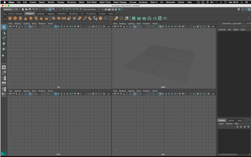The image size is (251, 157).
Task: Toggle Snap to Points magnet icon
Action: click(x=70, y=9)
